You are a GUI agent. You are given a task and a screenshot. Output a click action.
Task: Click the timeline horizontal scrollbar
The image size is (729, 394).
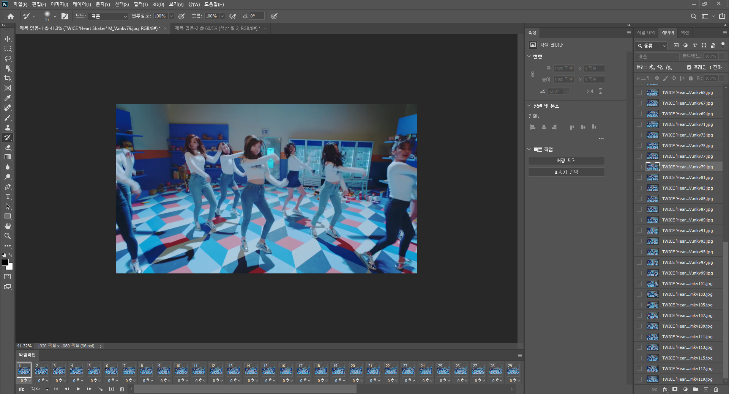tap(245, 389)
